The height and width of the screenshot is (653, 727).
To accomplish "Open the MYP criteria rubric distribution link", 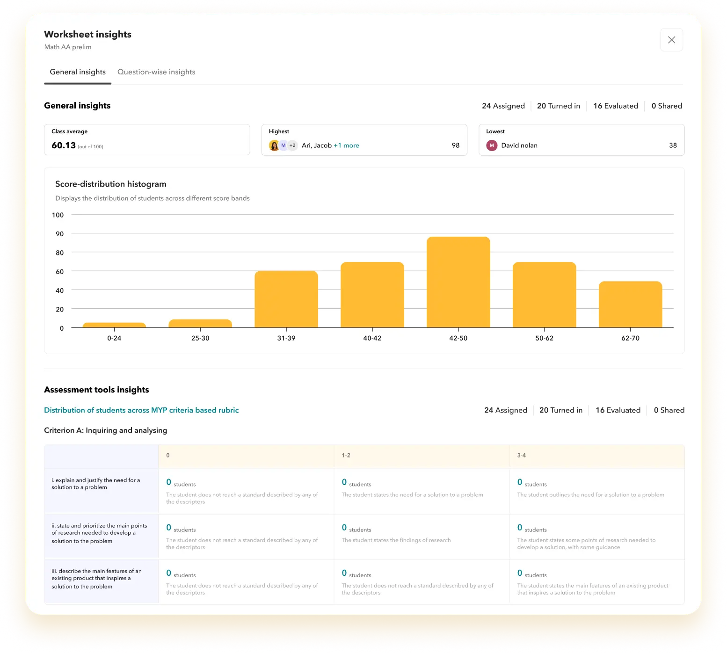I will coord(141,410).
